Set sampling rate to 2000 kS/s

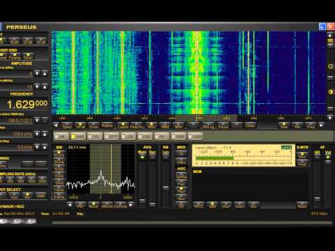43,180
